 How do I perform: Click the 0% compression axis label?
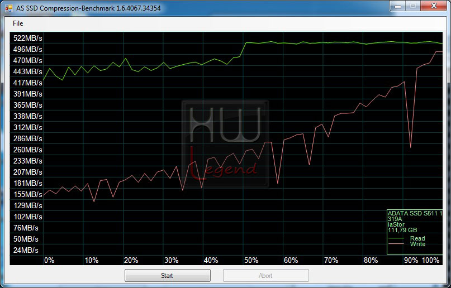point(49,261)
